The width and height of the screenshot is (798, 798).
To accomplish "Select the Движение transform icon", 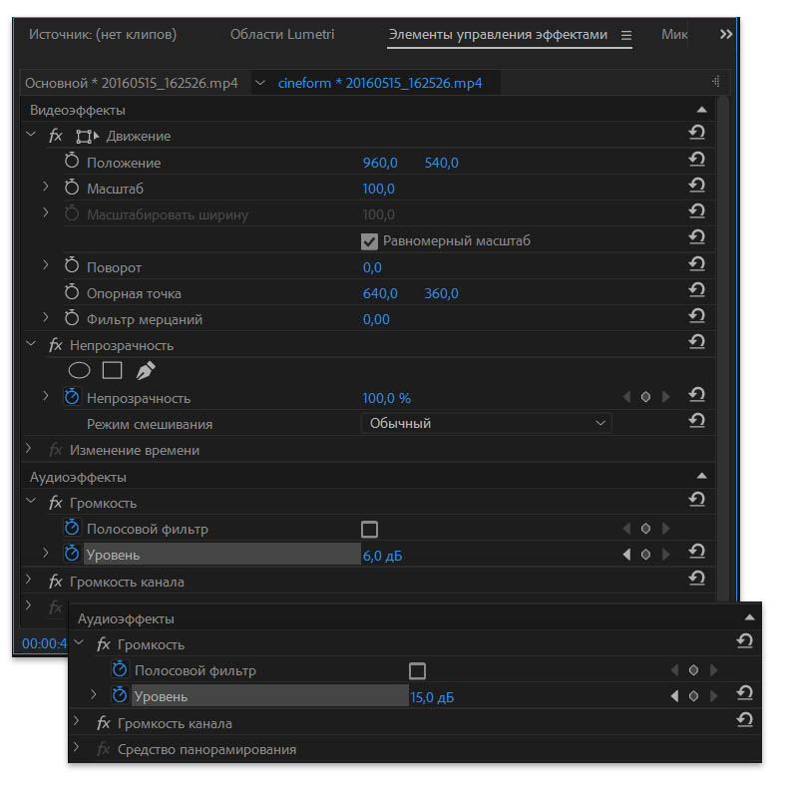I will (x=87, y=136).
